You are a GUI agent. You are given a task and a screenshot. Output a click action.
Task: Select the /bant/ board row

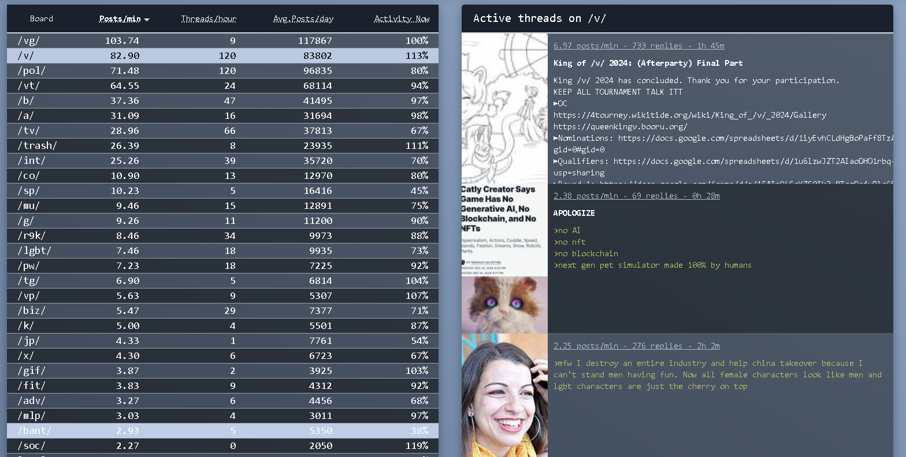[x=222, y=431]
